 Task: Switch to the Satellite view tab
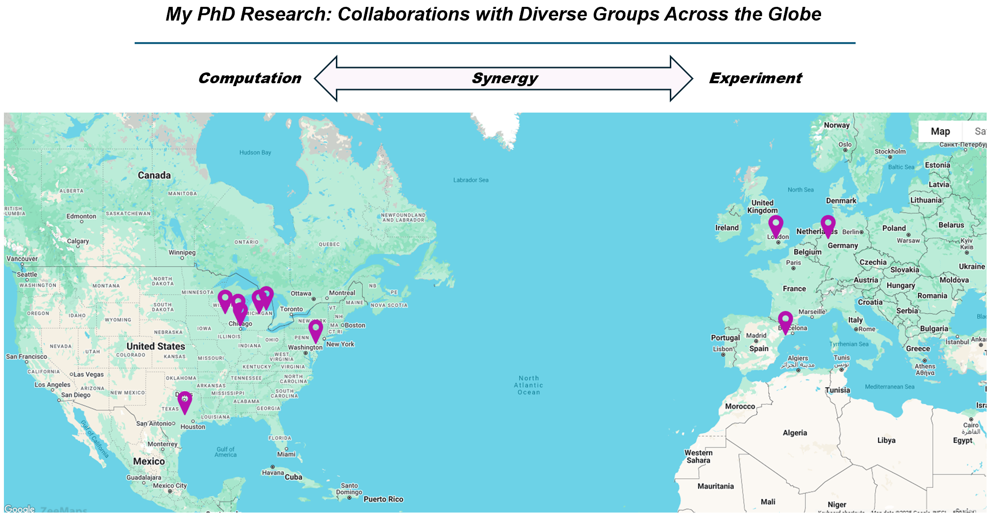(978, 131)
